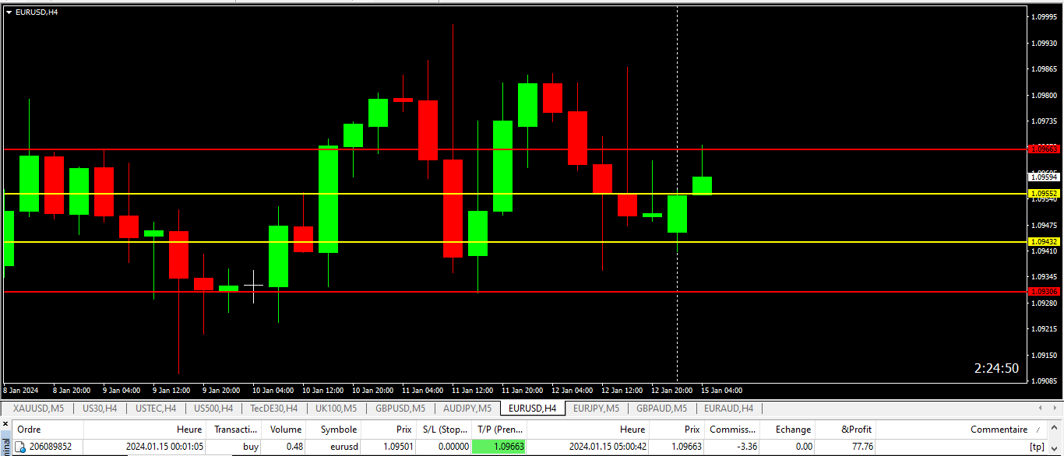Image resolution: width=1064 pixels, height=456 pixels.
Task: Sort by the Ordre column header
Action: click(29, 430)
